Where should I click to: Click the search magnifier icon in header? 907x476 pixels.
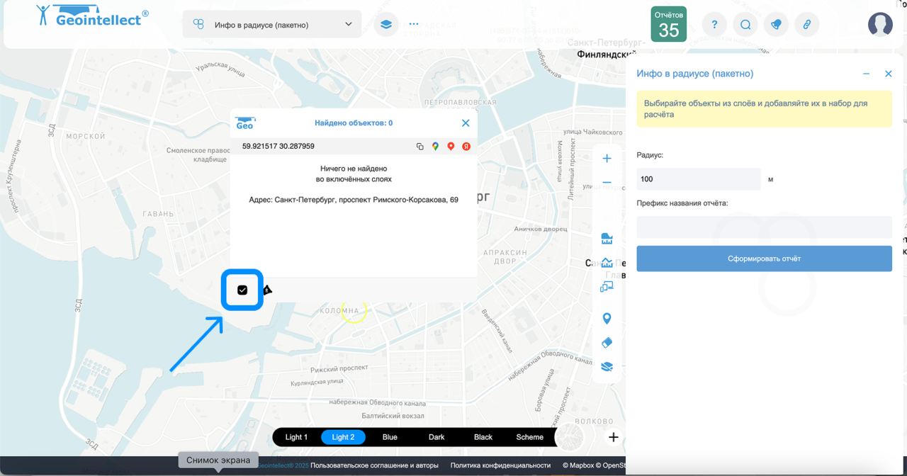(745, 25)
